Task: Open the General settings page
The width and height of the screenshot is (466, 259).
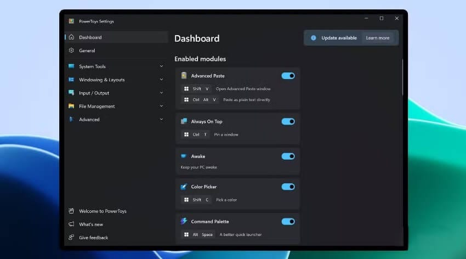Action: pos(87,50)
